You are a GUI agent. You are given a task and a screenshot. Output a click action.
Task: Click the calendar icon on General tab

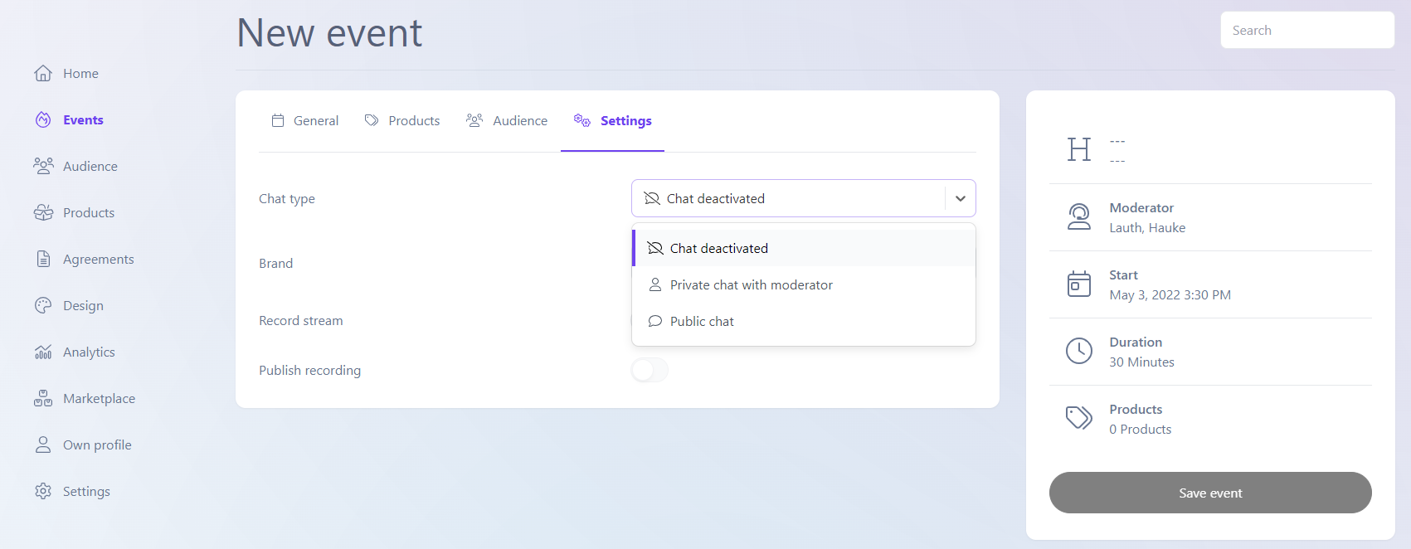[x=278, y=120]
